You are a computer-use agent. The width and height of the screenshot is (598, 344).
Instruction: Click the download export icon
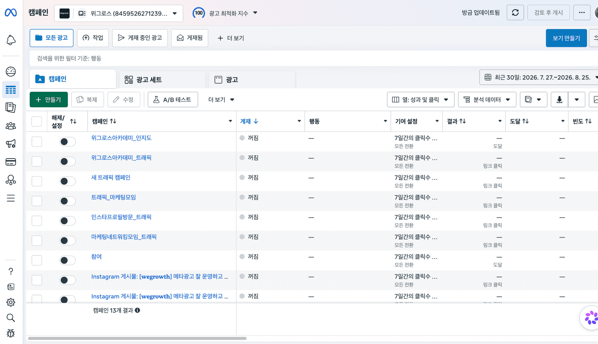[559, 100]
